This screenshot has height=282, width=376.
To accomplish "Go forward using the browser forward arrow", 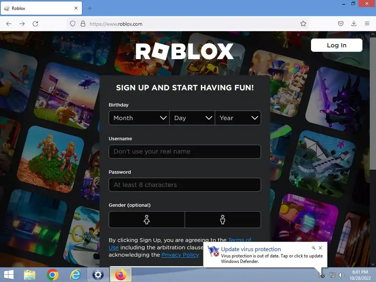I will pos(22,24).
